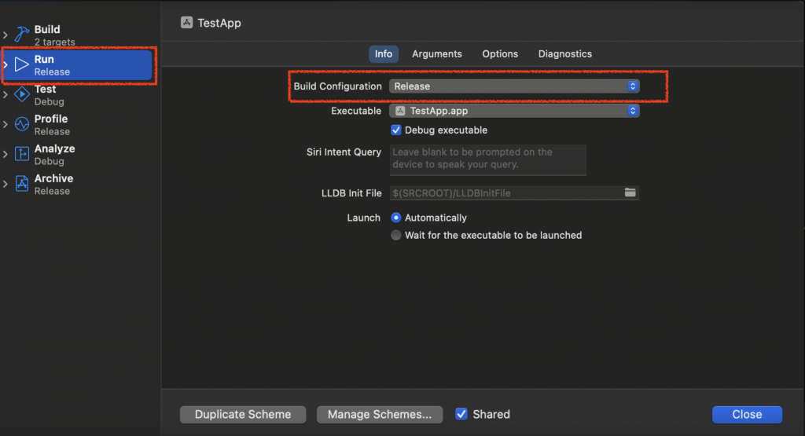Open the Diagnostics tab

[564, 54]
